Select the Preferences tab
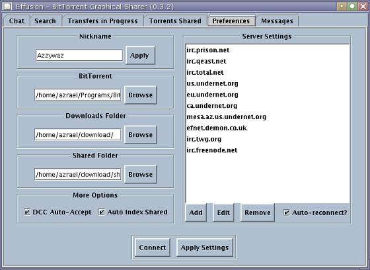The width and height of the screenshot is (370, 270). click(231, 21)
